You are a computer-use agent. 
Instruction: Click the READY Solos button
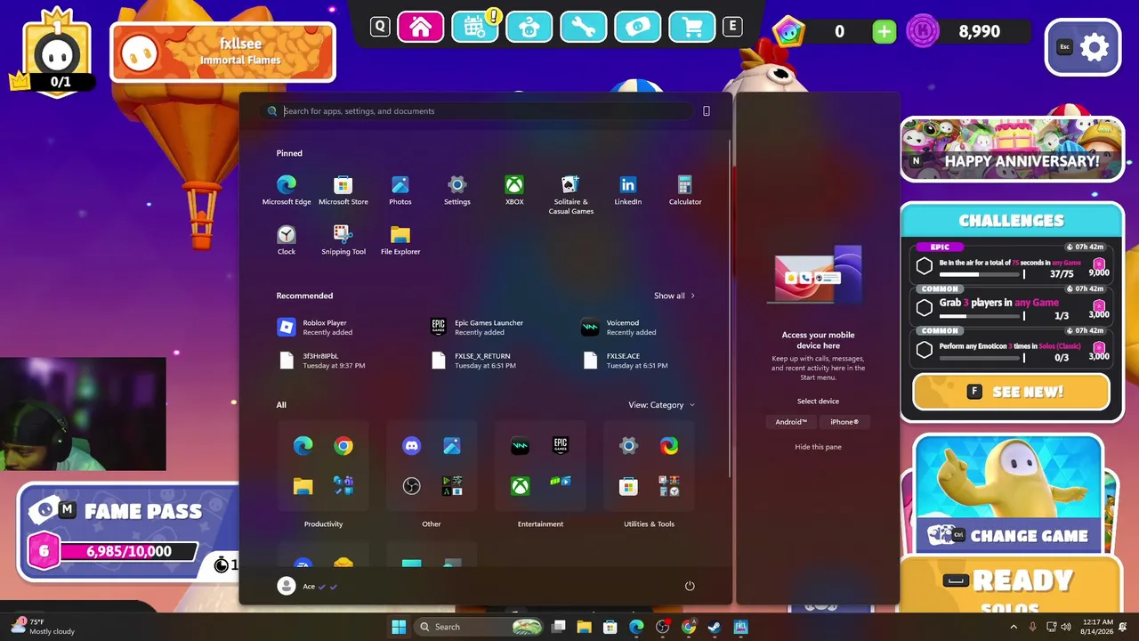(x=1011, y=587)
